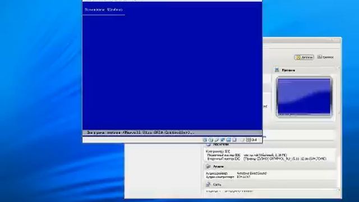Click the Установка Windows heading in the VM screen
The height and width of the screenshot is (202, 359).
pos(103,10)
